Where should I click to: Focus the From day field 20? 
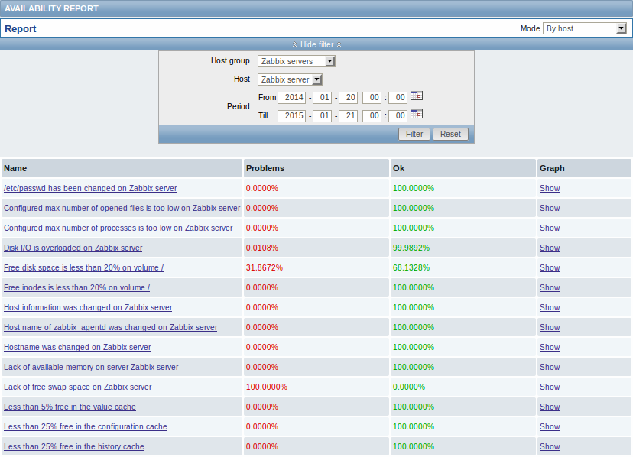[348, 98]
